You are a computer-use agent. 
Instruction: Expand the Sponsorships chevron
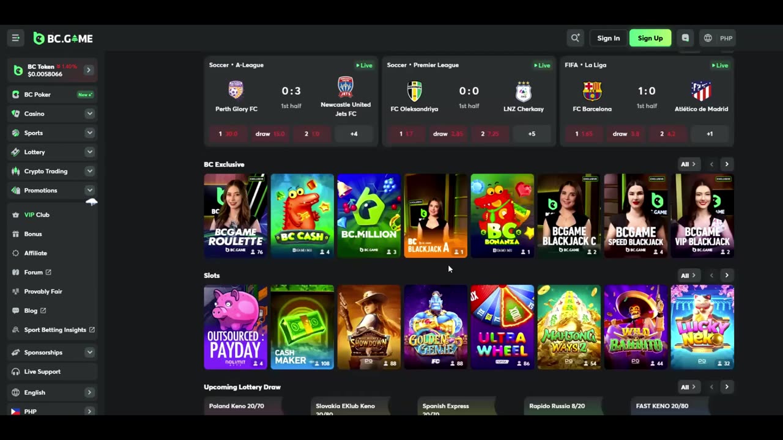pyautogui.click(x=89, y=353)
